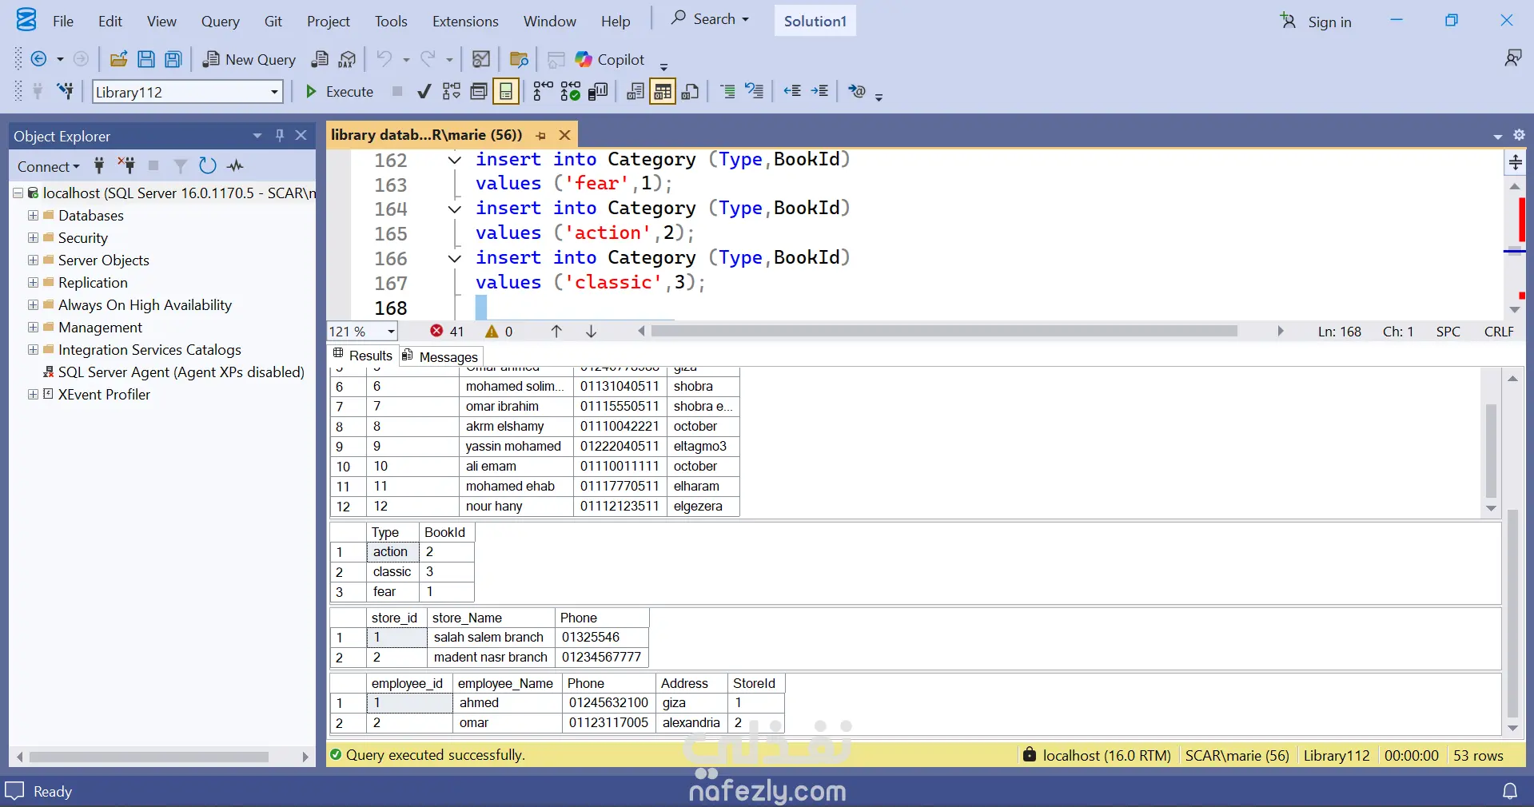Click the Parse query checkmark icon
The height and width of the screenshot is (807, 1534).
tap(424, 92)
